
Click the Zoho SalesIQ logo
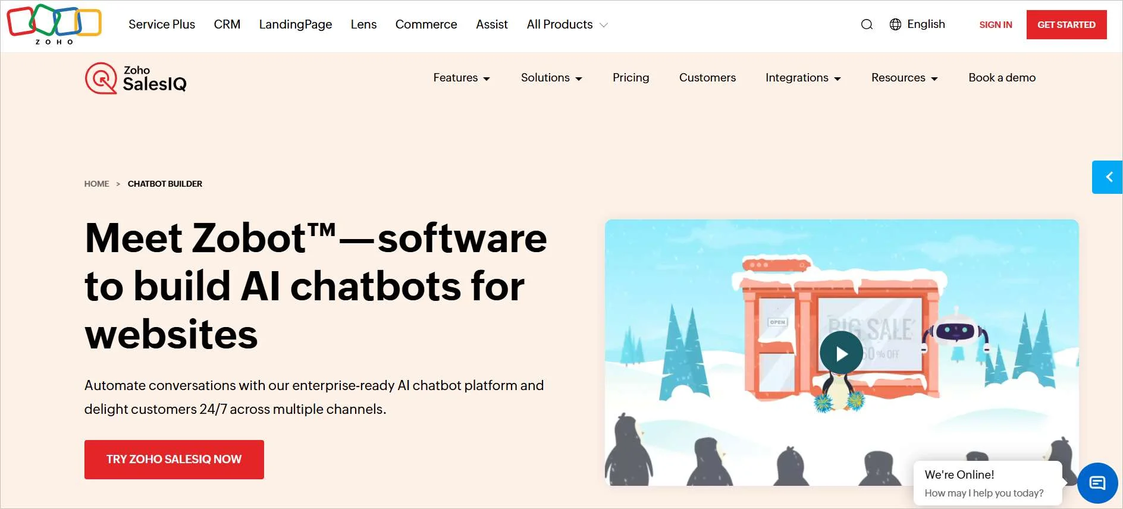click(x=136, y=78)
